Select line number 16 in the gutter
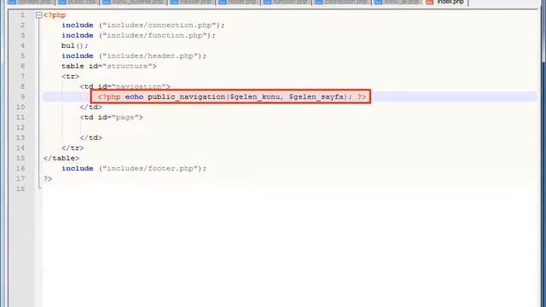The width and height of the screenshot is (546, 307). (20, 168)
